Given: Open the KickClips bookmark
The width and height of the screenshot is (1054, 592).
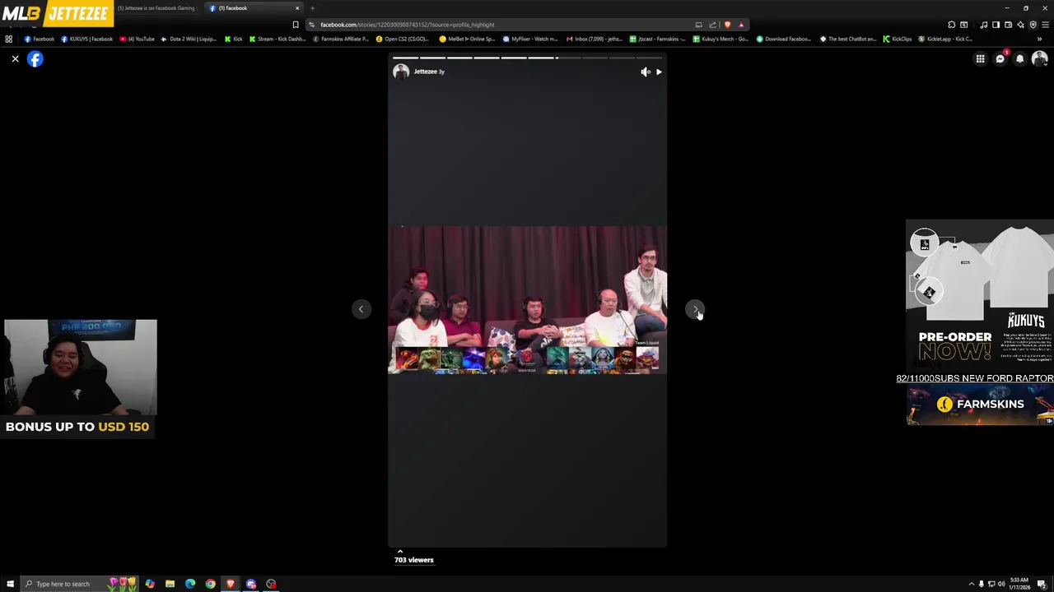Looking at the screenshot, I should coord(898,39).
